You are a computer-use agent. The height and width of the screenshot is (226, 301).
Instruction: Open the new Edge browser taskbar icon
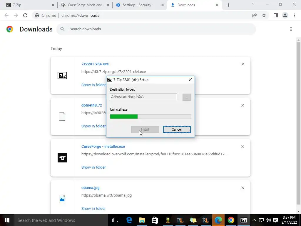(x=218, y=220)
